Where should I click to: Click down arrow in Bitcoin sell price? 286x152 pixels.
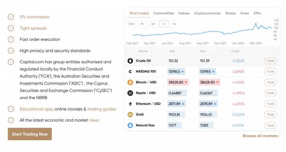[186, 82]
